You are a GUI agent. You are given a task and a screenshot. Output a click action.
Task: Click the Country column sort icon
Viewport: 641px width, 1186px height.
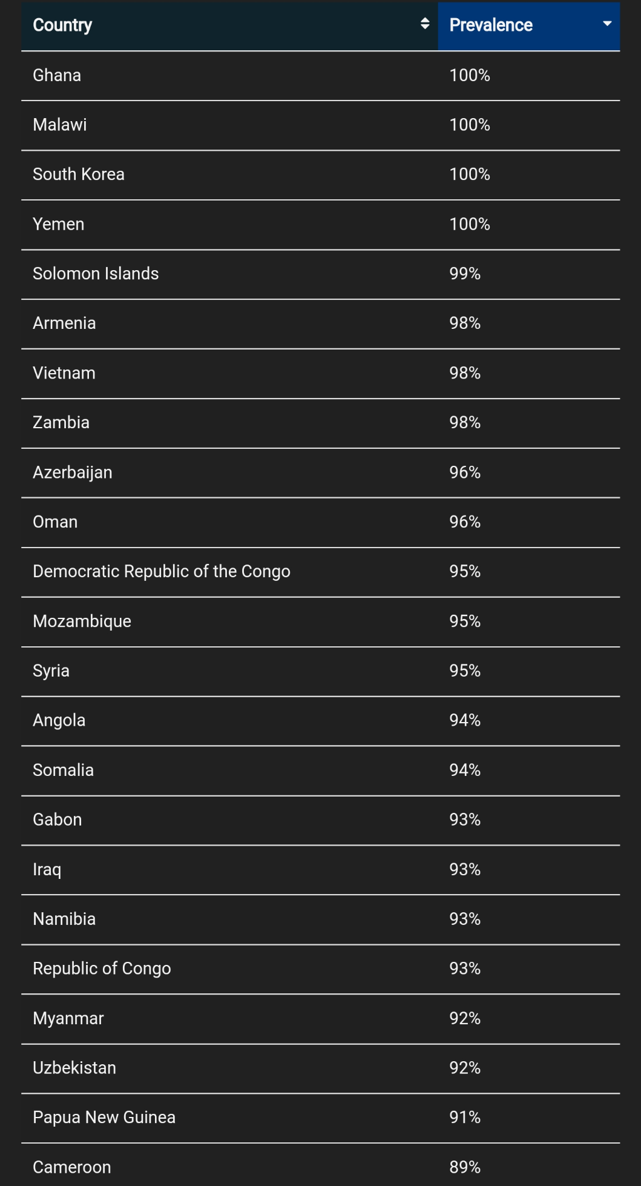click(x=425, y=24)
